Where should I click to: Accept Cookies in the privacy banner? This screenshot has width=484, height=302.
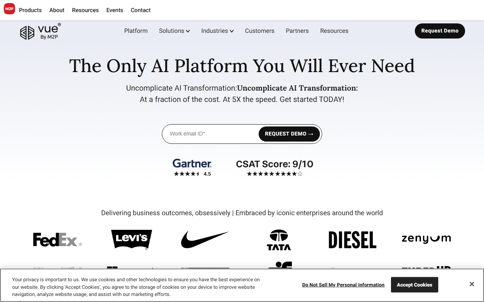coord(414,285)
